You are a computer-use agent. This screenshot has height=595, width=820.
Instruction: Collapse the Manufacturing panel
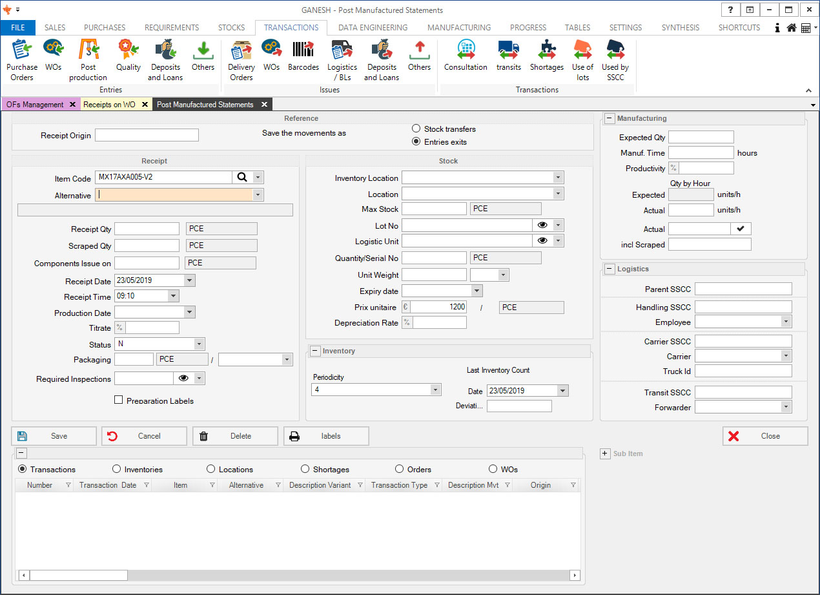click(x=609, y=118)
